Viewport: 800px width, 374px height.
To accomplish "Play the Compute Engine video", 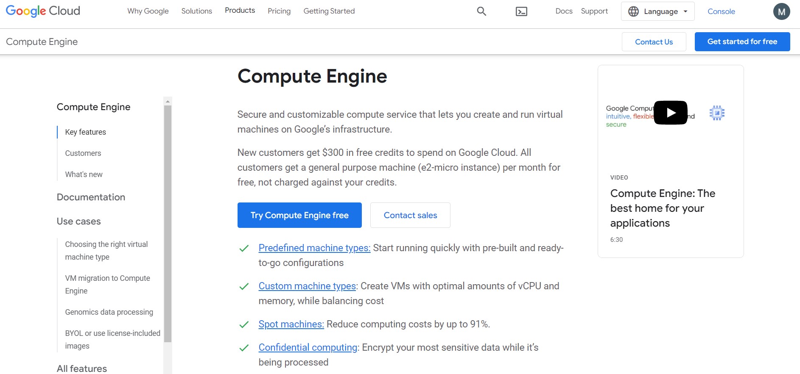I will (x=670, y=112).
